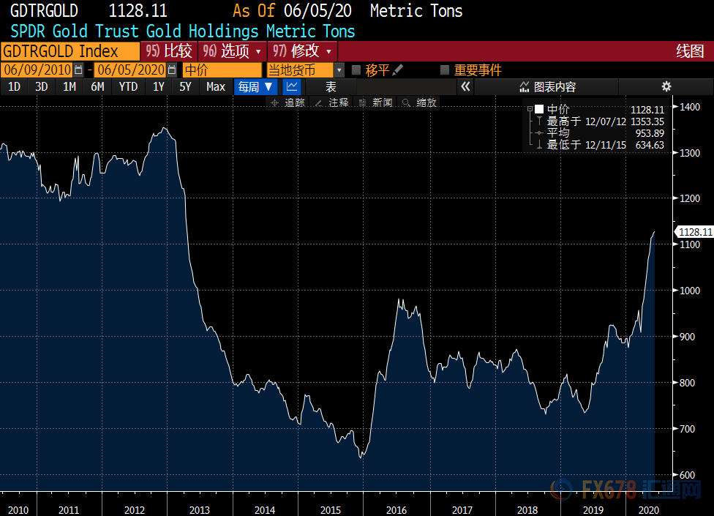Image resolution: width=714 pixels, height=516 pixels.
Task: Activate the 缩放 zoom tool
Action: [x=420, y=102]
